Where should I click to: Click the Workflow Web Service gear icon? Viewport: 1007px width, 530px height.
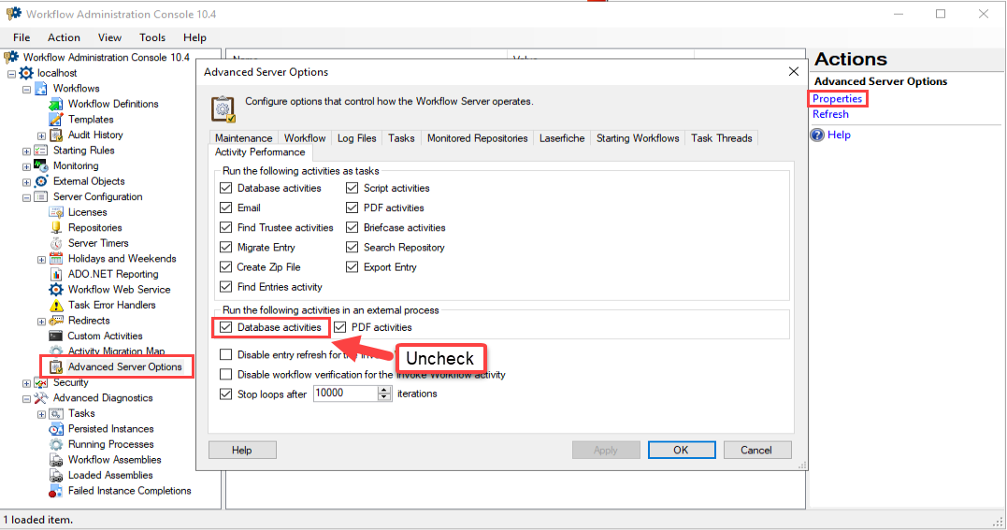(56, 290)
